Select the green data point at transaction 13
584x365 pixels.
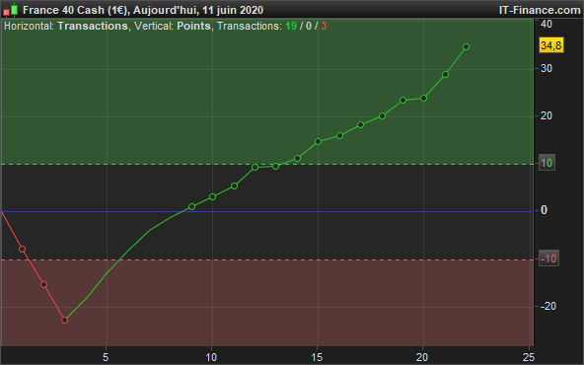click(276, 166)
